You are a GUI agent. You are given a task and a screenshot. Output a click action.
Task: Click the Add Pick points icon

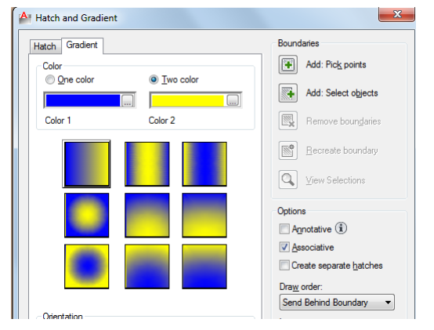pos(288,64)
